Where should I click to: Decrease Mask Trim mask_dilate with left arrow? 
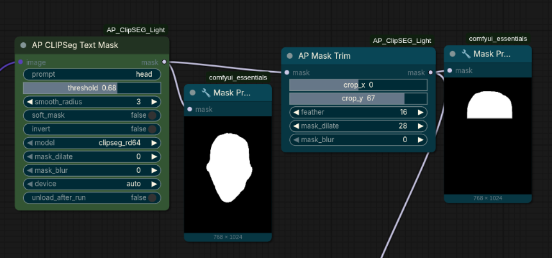pos(296,126)
